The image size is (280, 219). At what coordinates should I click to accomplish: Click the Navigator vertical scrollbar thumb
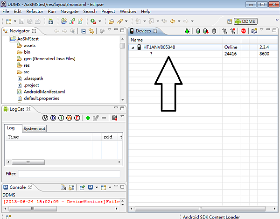pyautogui.click(x=122, y=46)
